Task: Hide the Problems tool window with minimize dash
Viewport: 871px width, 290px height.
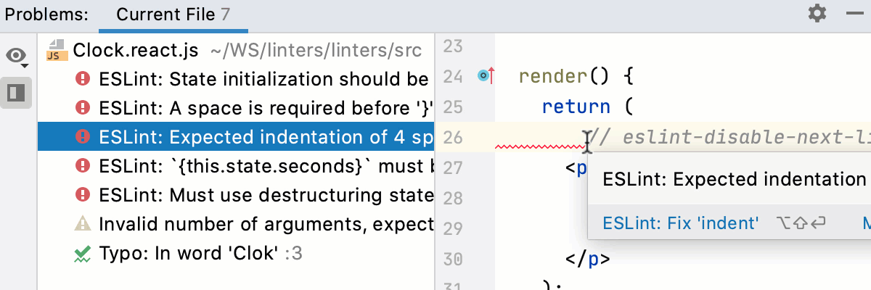Action: pos(854,14)
